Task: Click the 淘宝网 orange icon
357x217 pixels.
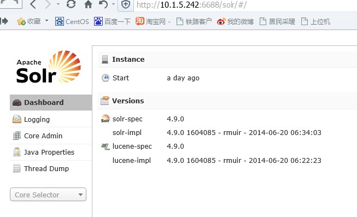Action: click(x=140, y=21)
